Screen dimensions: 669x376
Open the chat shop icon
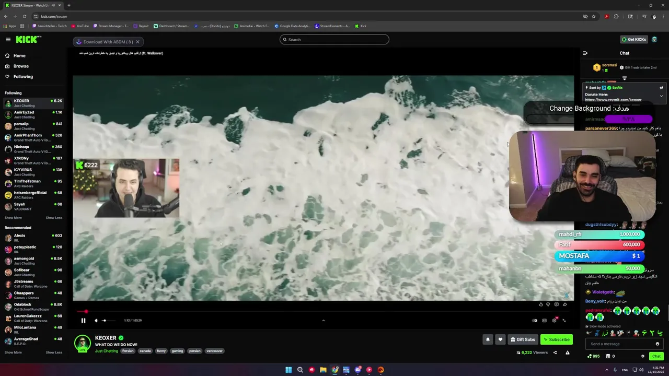[608, 356]
